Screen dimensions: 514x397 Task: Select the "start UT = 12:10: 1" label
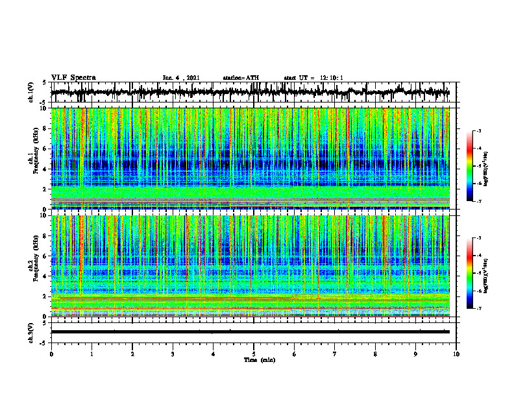[313, 78]
